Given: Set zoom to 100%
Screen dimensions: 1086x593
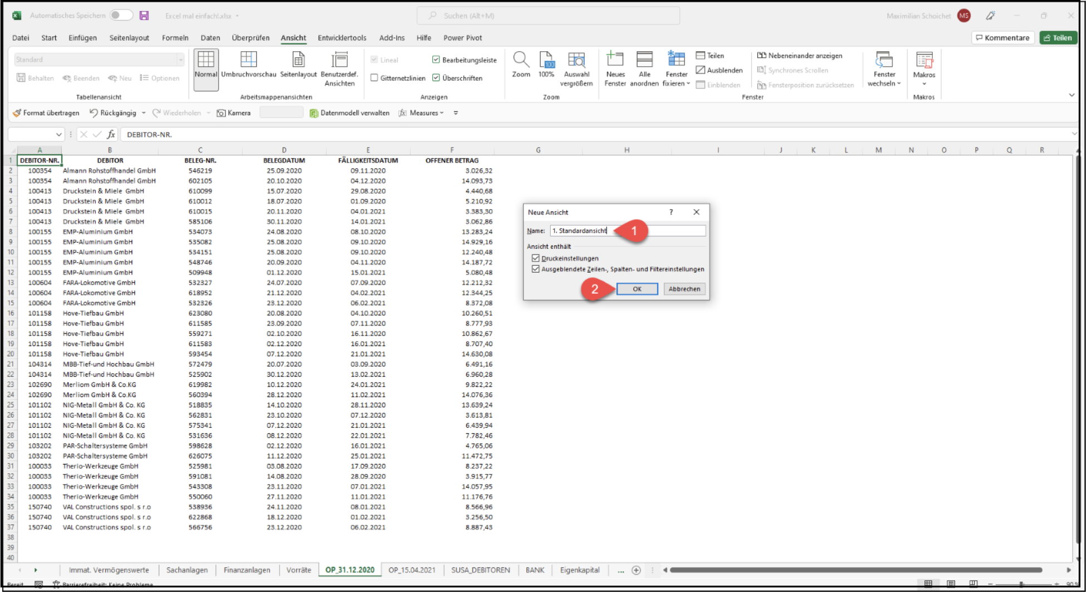Looking at the screenshot, I should [546, 65].
